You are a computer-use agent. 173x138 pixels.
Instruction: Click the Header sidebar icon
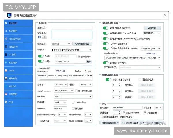coord(6,70)
